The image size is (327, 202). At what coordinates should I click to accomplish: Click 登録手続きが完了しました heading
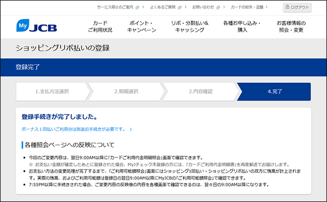(60, 117)
